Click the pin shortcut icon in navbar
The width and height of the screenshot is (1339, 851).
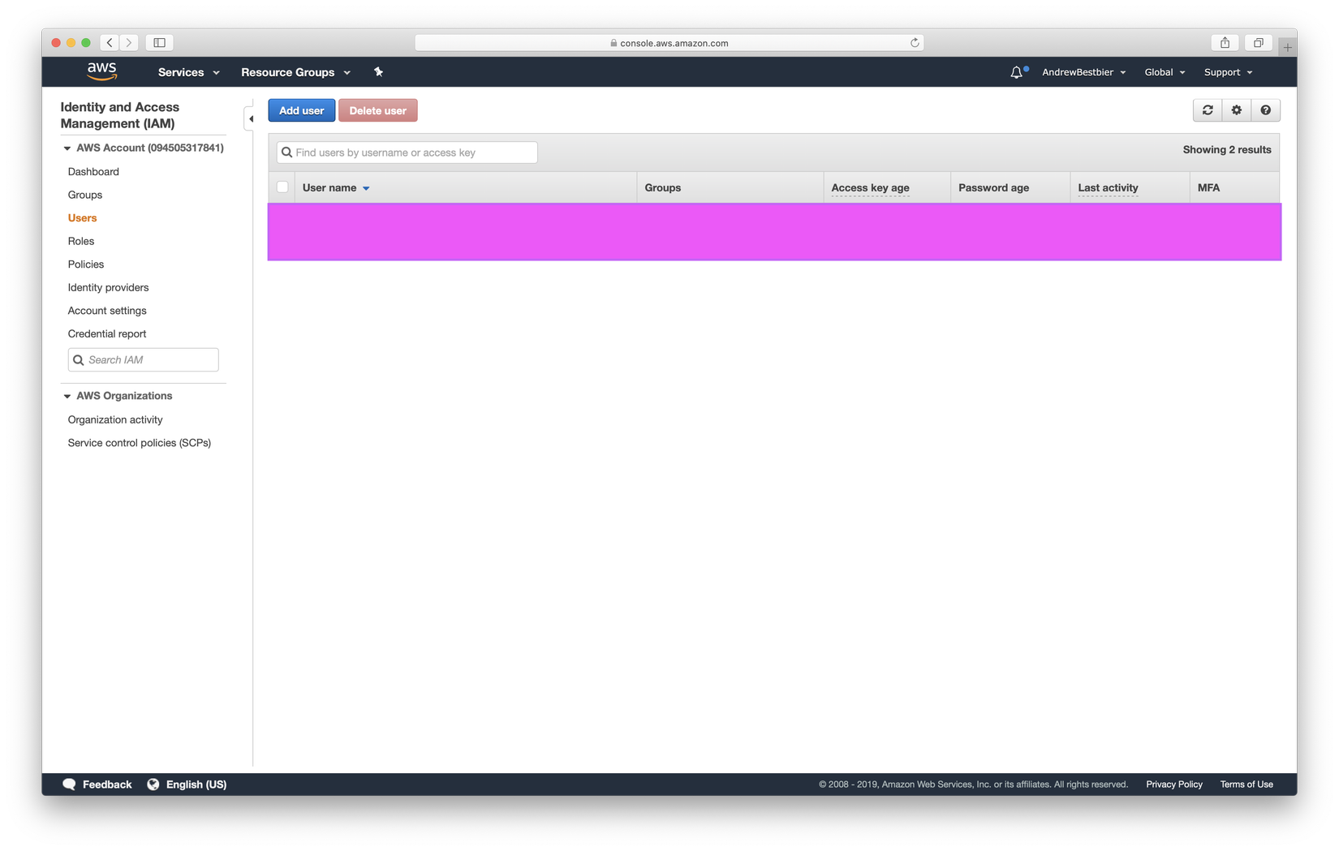(378, 72)
